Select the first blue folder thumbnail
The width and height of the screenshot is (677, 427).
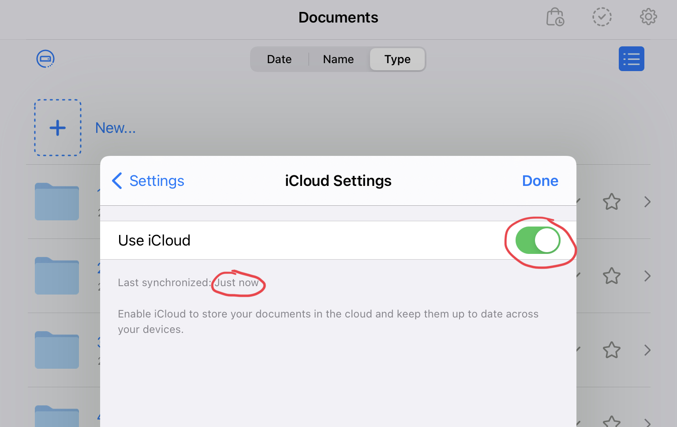click(57, 201)
